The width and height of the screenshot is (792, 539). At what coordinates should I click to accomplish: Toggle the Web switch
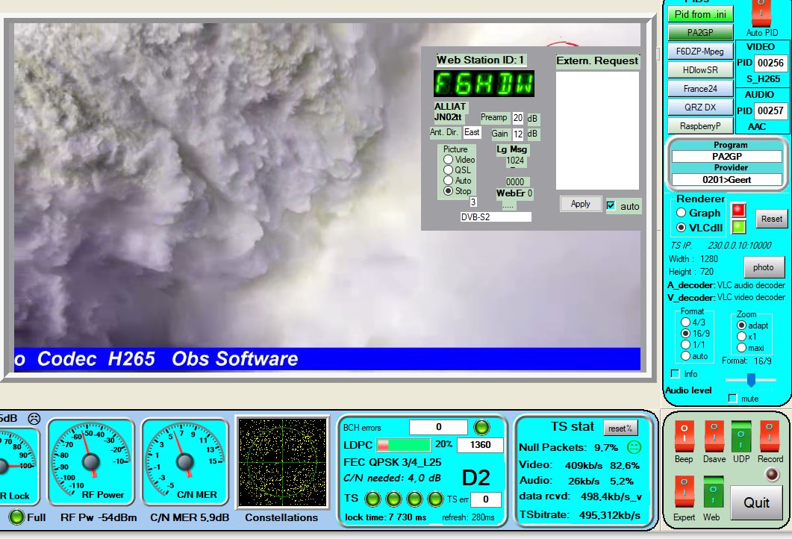(x=713, y=491)
